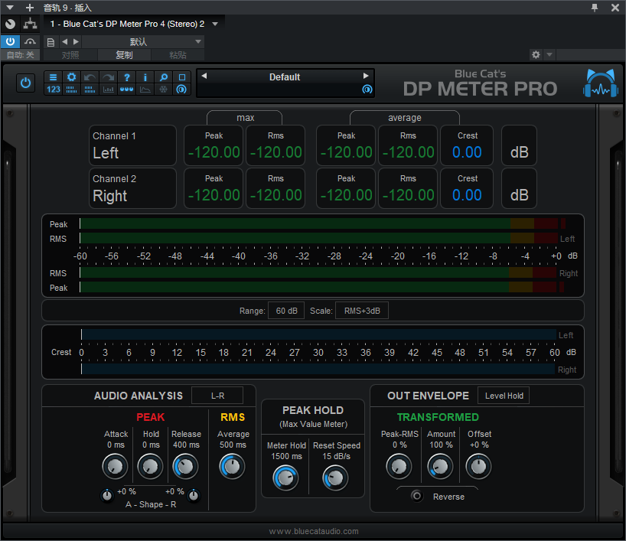
Task: Adjust the Amount knob
Action: pyautogui.click(x=440, y=466)
